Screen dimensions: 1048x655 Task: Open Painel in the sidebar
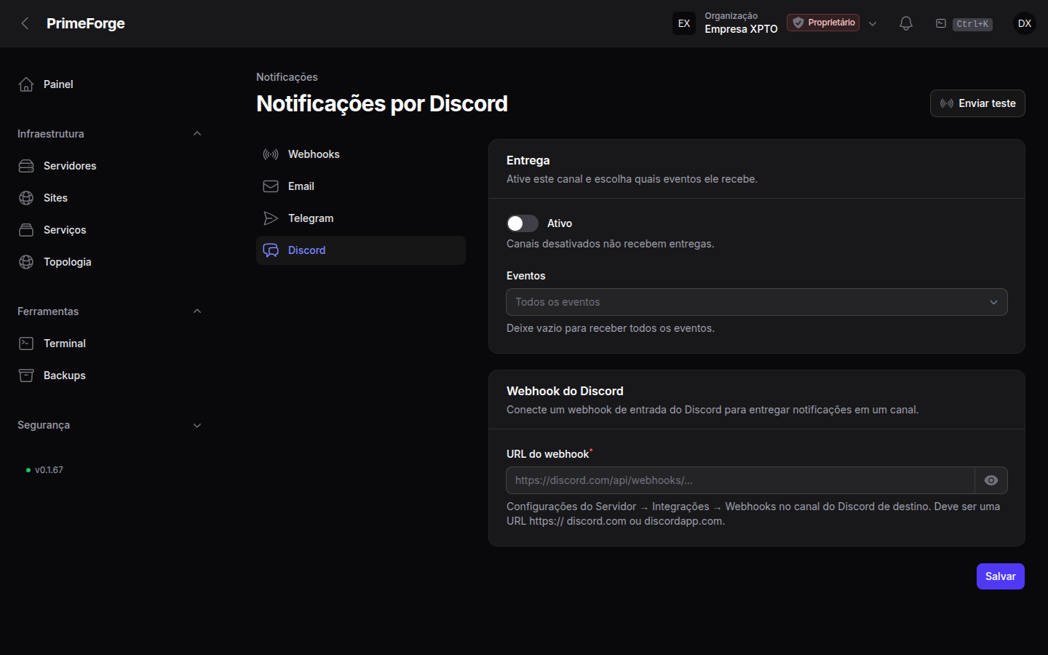tap(109, 84)
